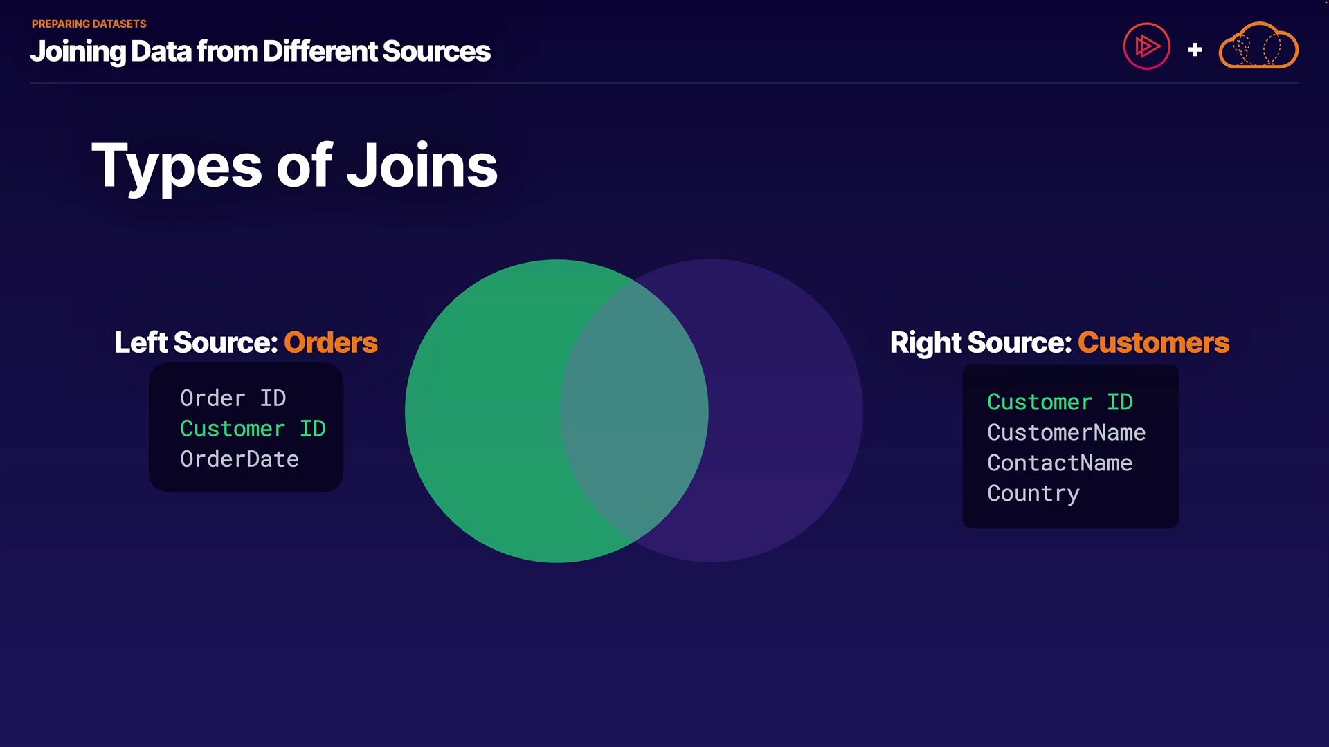
Task: Click the overlapping Venn intersection area
Action: 634,411
